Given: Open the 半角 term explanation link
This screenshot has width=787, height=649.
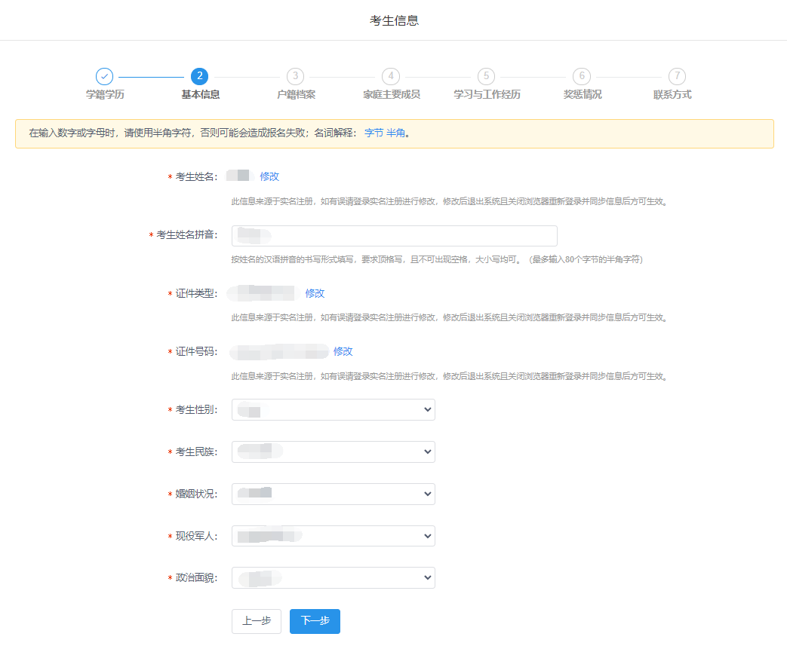Looking at the screenshot, I should tap(395, 133).
